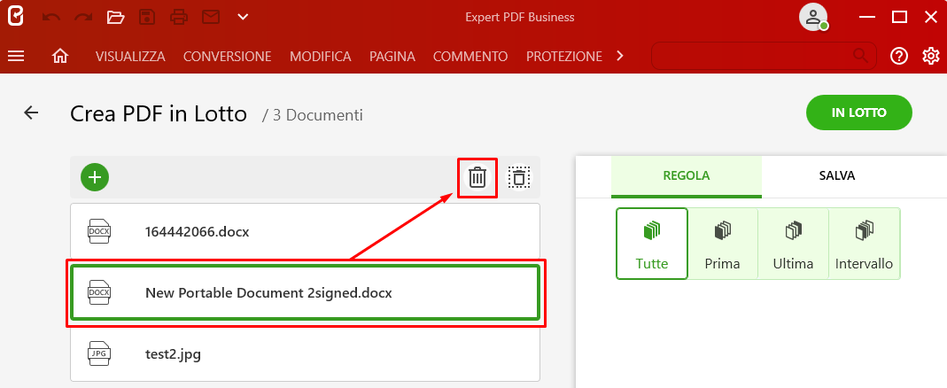
Task: Send by email with the envelope icon
Action: pos(210,17)
